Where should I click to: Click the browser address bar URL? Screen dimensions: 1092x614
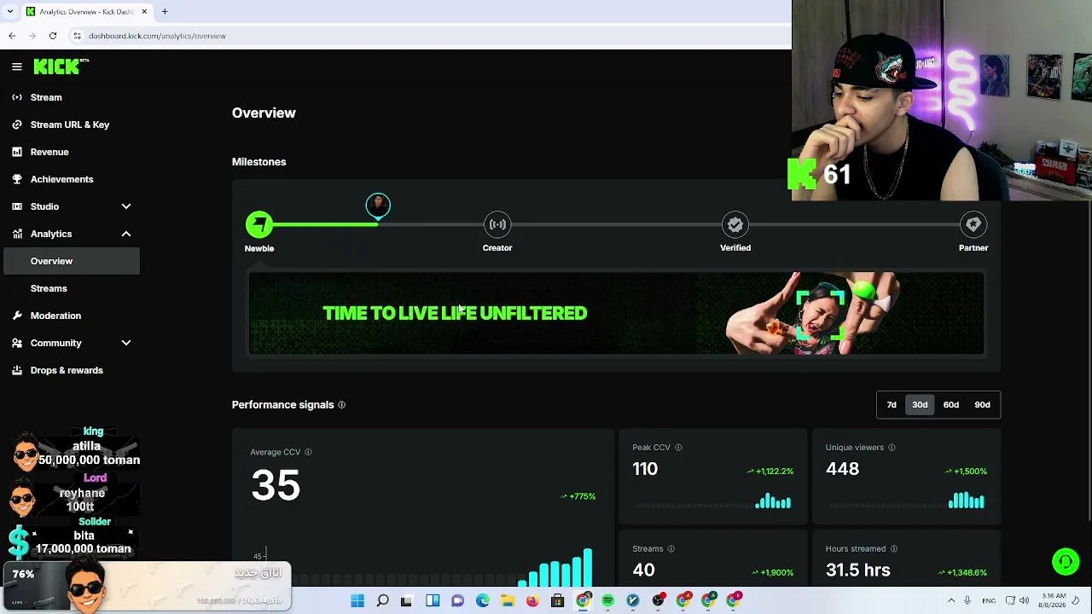(157, 36)
